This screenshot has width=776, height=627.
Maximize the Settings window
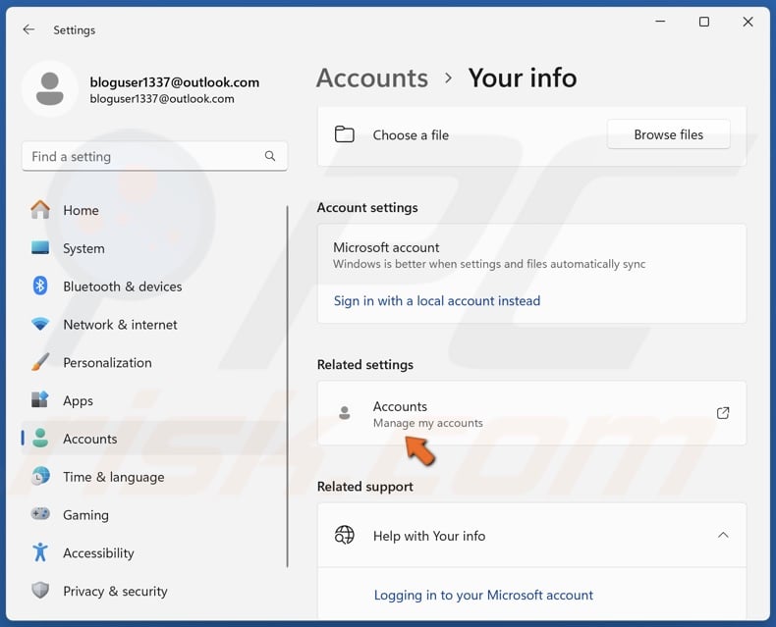tap(703, 22)
